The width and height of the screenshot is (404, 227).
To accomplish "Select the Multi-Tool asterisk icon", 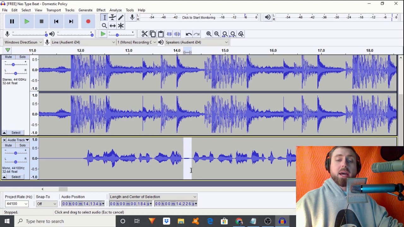I will tap(121, 26).
